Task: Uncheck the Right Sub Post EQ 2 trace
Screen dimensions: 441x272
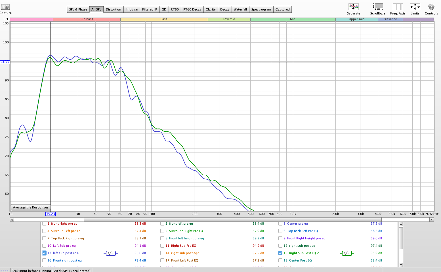Action: (x=280, y=253)
